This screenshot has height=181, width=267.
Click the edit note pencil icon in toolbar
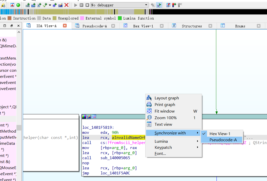click(60, 5)
